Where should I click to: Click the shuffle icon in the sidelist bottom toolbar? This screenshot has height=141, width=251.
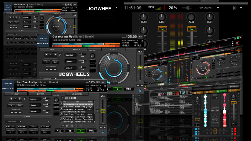click(72, 126)
